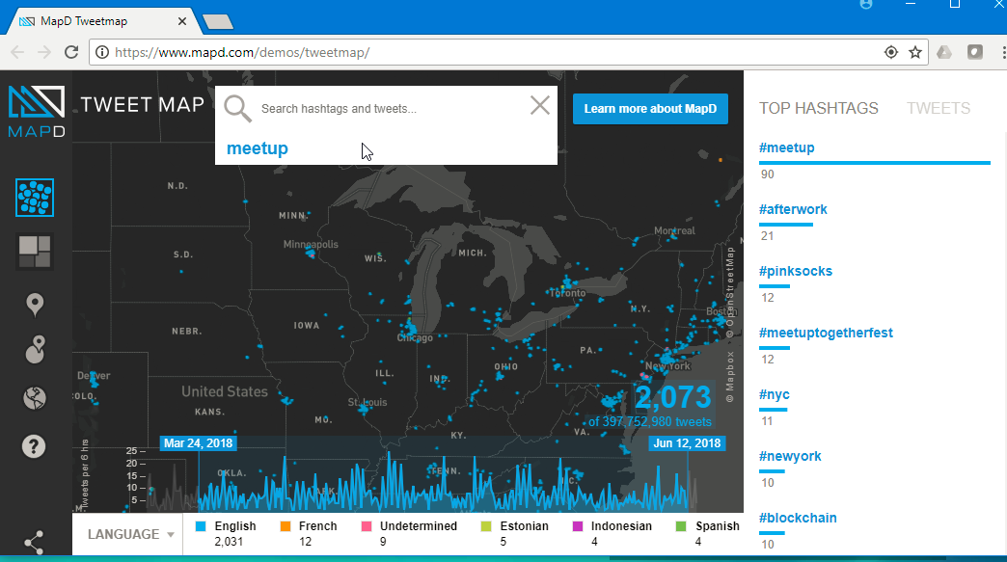
Task: Click the #newyork hashtag
Action: click(790, 456)
